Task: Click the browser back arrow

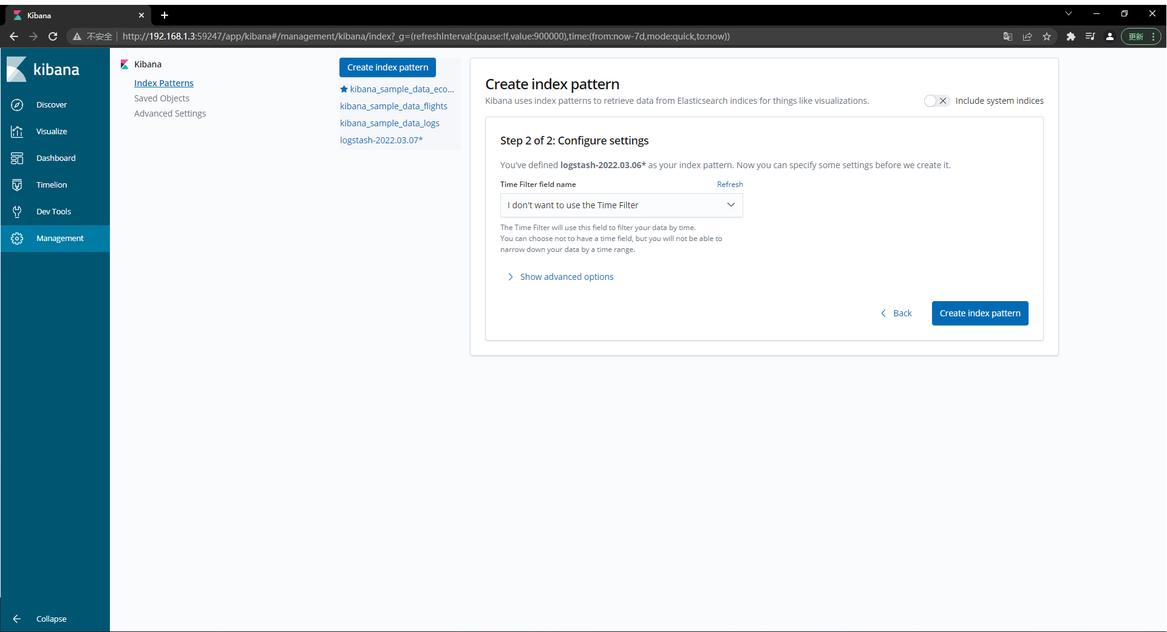Action: [x=14, y=36]
